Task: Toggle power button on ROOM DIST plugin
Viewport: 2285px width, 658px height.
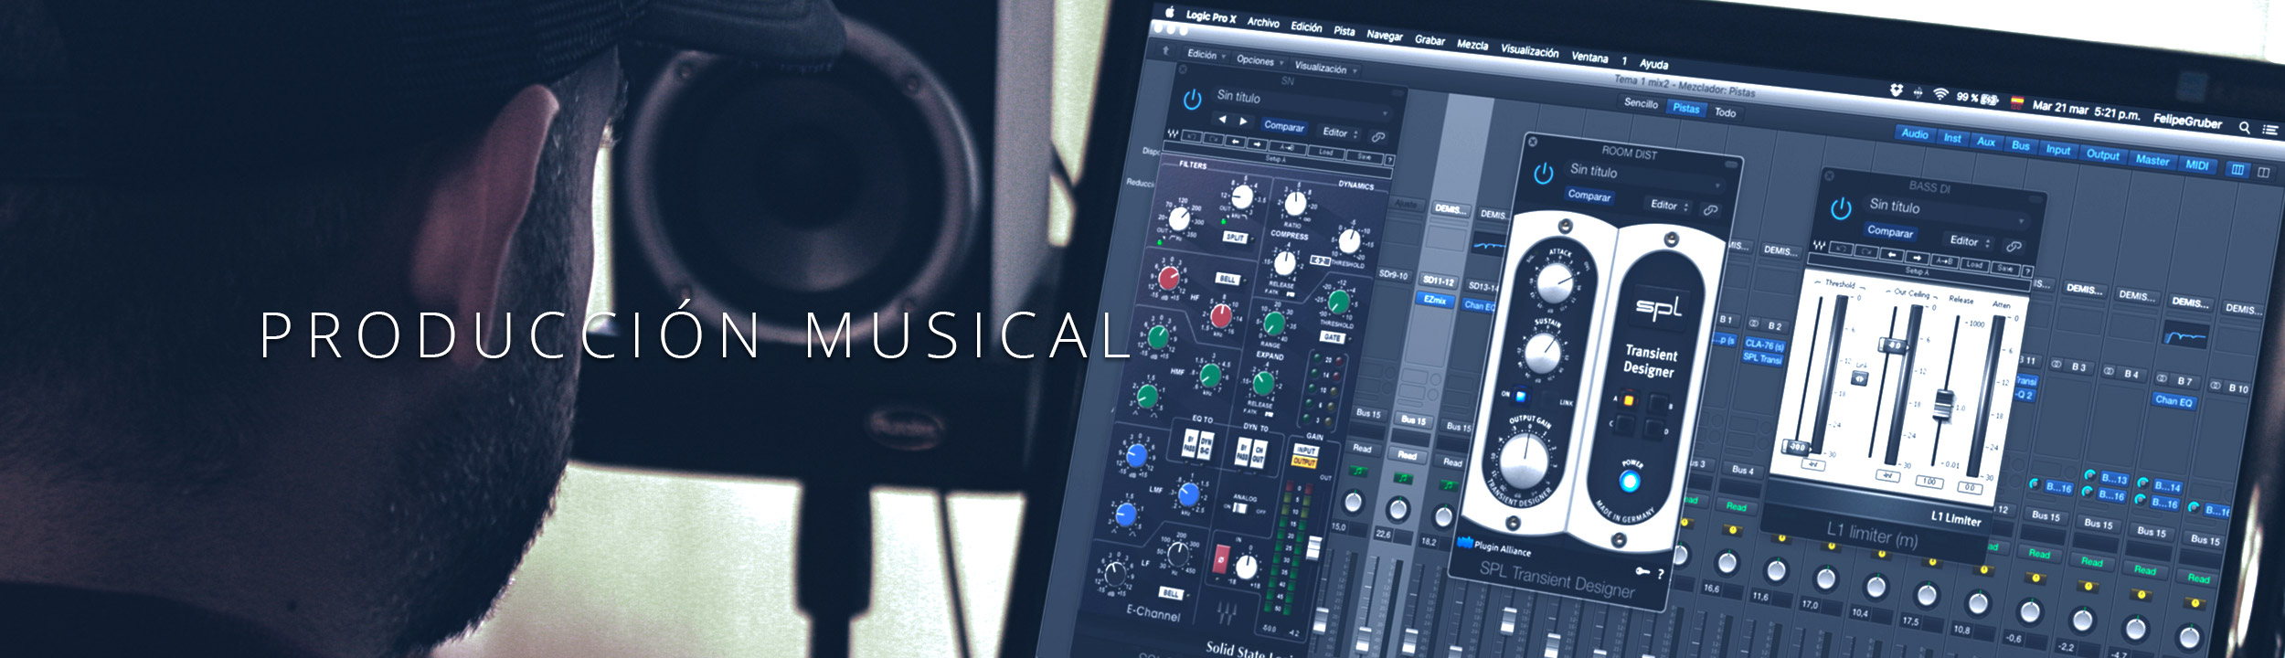Action: click(1544, 174)
